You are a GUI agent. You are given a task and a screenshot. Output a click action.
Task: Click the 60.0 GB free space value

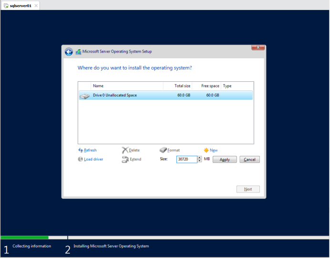tap(213, 95)
